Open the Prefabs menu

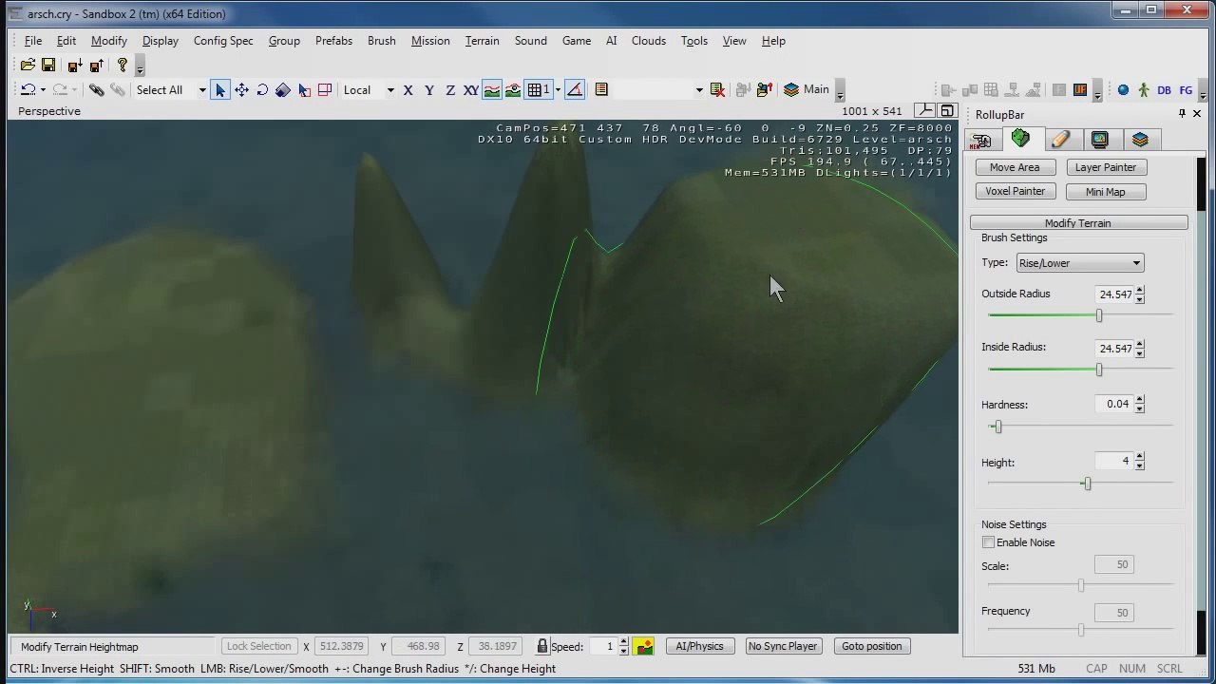(x=333, y=41)
